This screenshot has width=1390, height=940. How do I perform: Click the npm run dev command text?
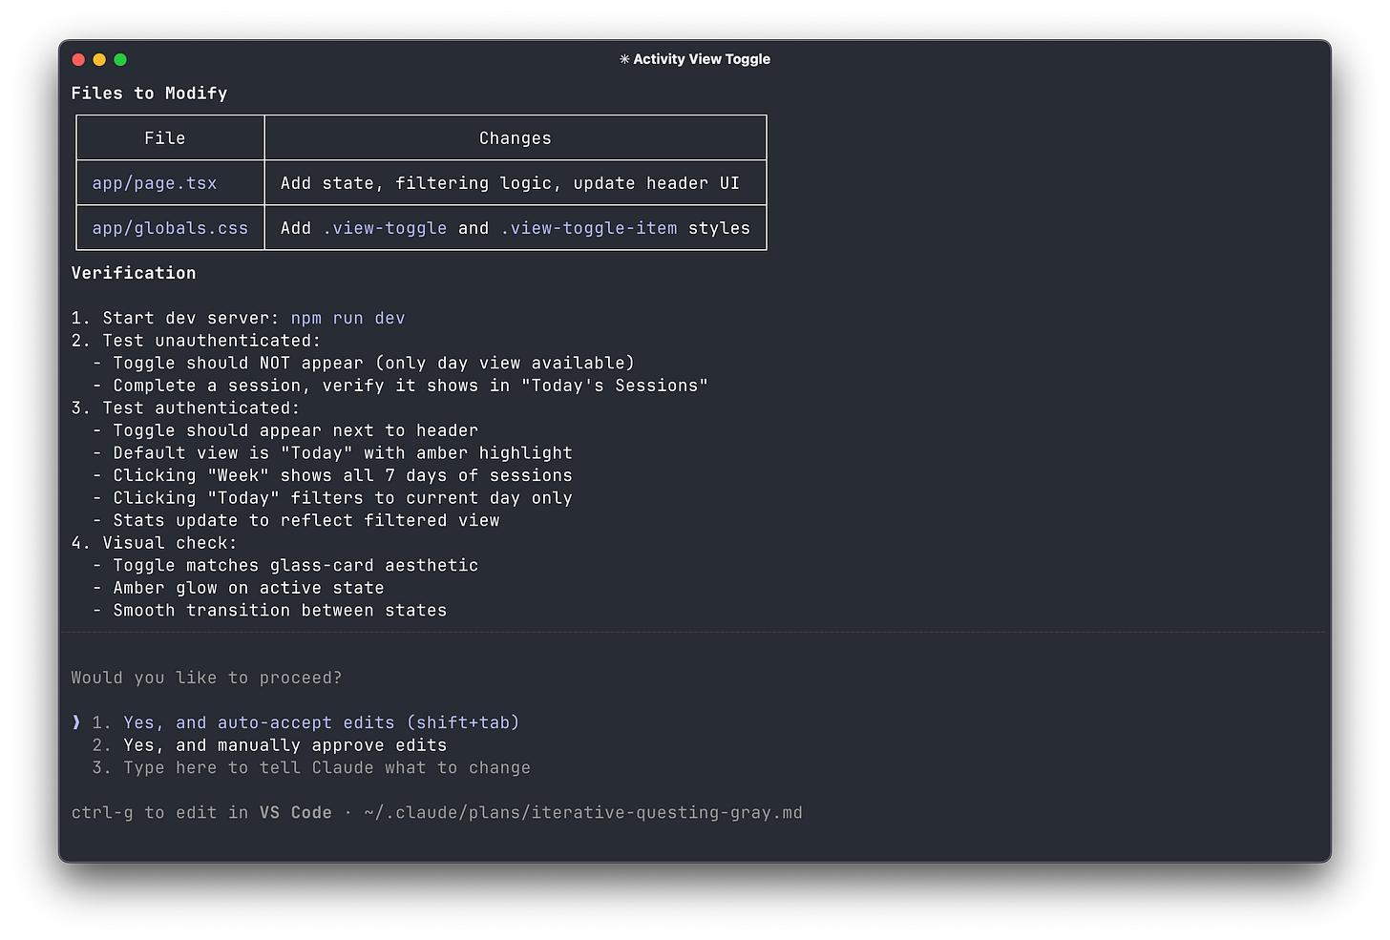(347, 318)
